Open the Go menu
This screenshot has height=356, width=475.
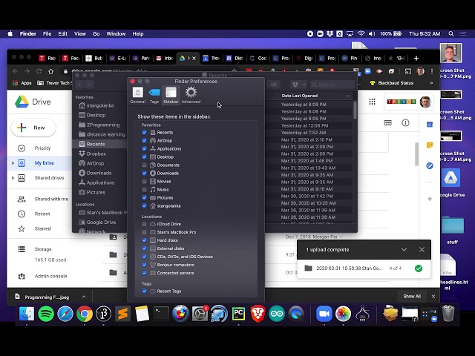[x=96, y=33]
